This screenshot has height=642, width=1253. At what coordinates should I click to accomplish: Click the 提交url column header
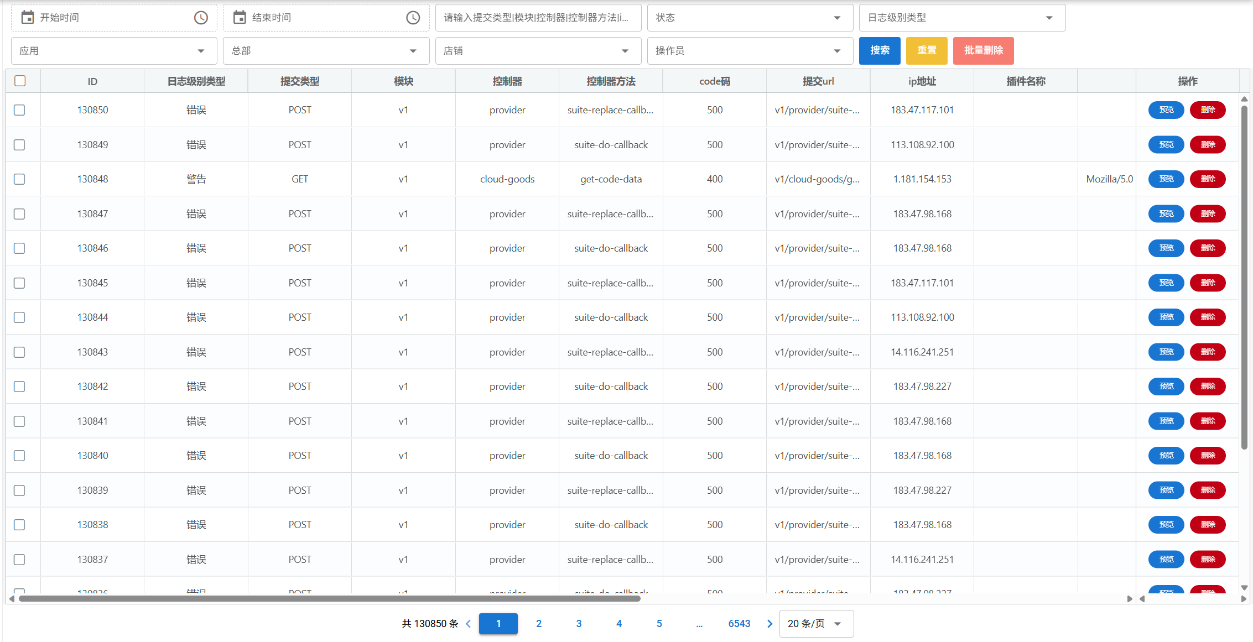click(x=818, y=81)
